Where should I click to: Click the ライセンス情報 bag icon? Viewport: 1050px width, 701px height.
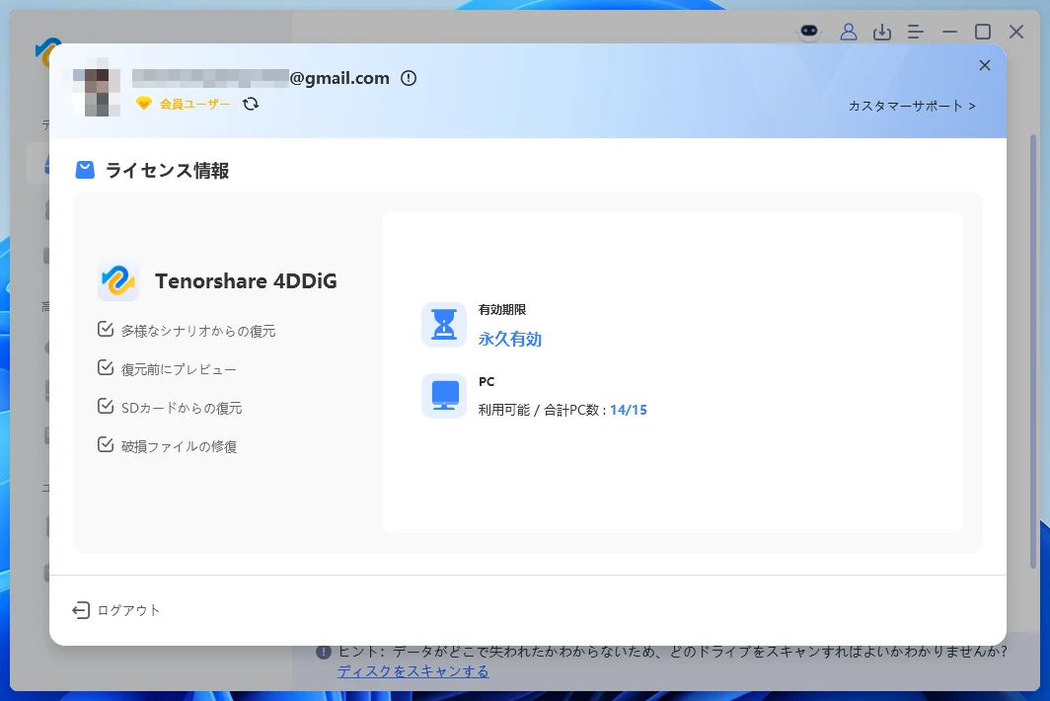(x=85, y=170)
